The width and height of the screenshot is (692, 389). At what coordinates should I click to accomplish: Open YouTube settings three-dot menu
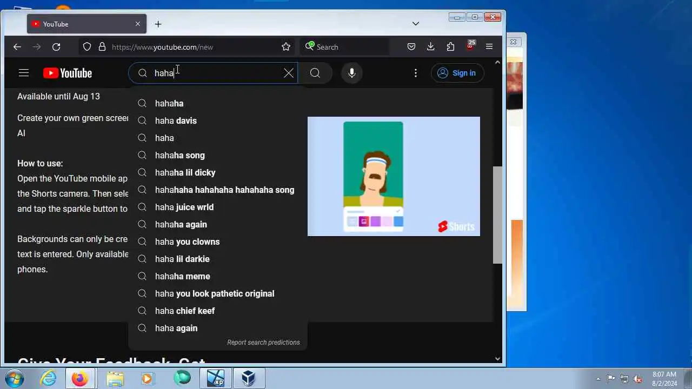coord(415,73)
